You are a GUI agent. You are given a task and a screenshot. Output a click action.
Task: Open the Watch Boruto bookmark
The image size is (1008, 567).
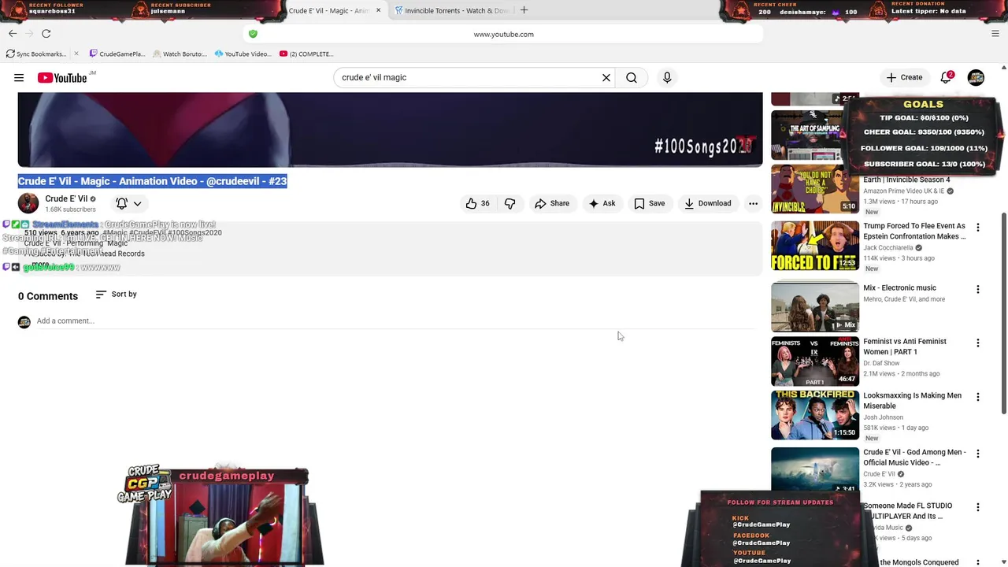click(180, 54)
